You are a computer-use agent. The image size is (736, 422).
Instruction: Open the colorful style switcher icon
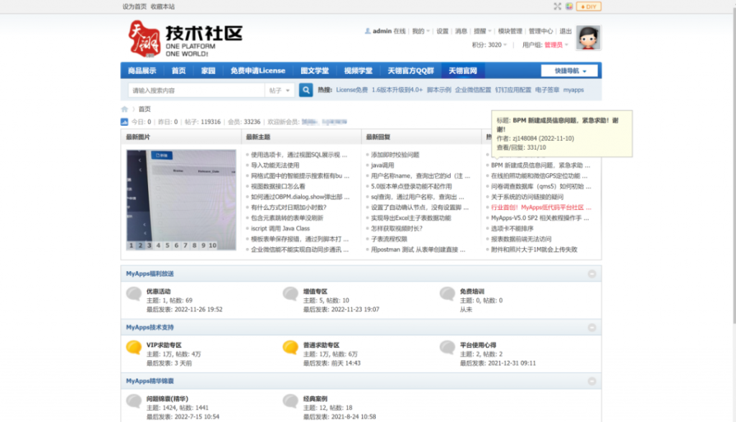tap(569, 6)
